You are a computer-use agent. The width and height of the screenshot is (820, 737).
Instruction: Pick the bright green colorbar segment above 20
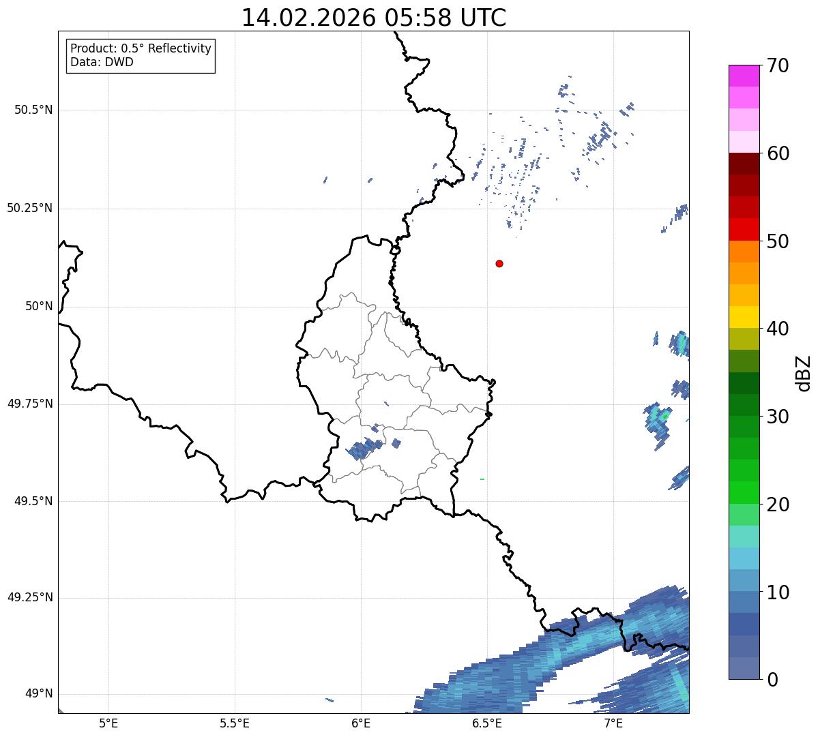click(x=744, y=492)
